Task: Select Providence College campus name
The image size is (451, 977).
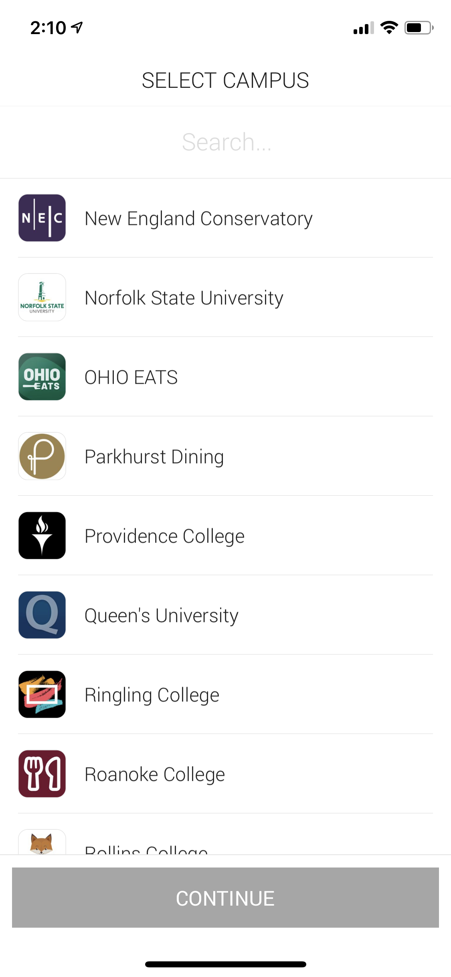Action: (164, 536)
